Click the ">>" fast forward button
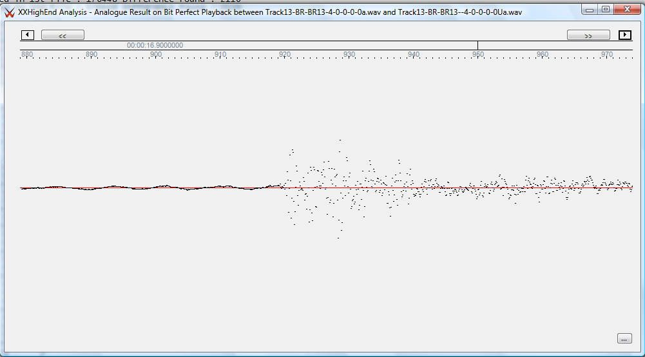Screen dimensions: 645x357 pos(588,35)
